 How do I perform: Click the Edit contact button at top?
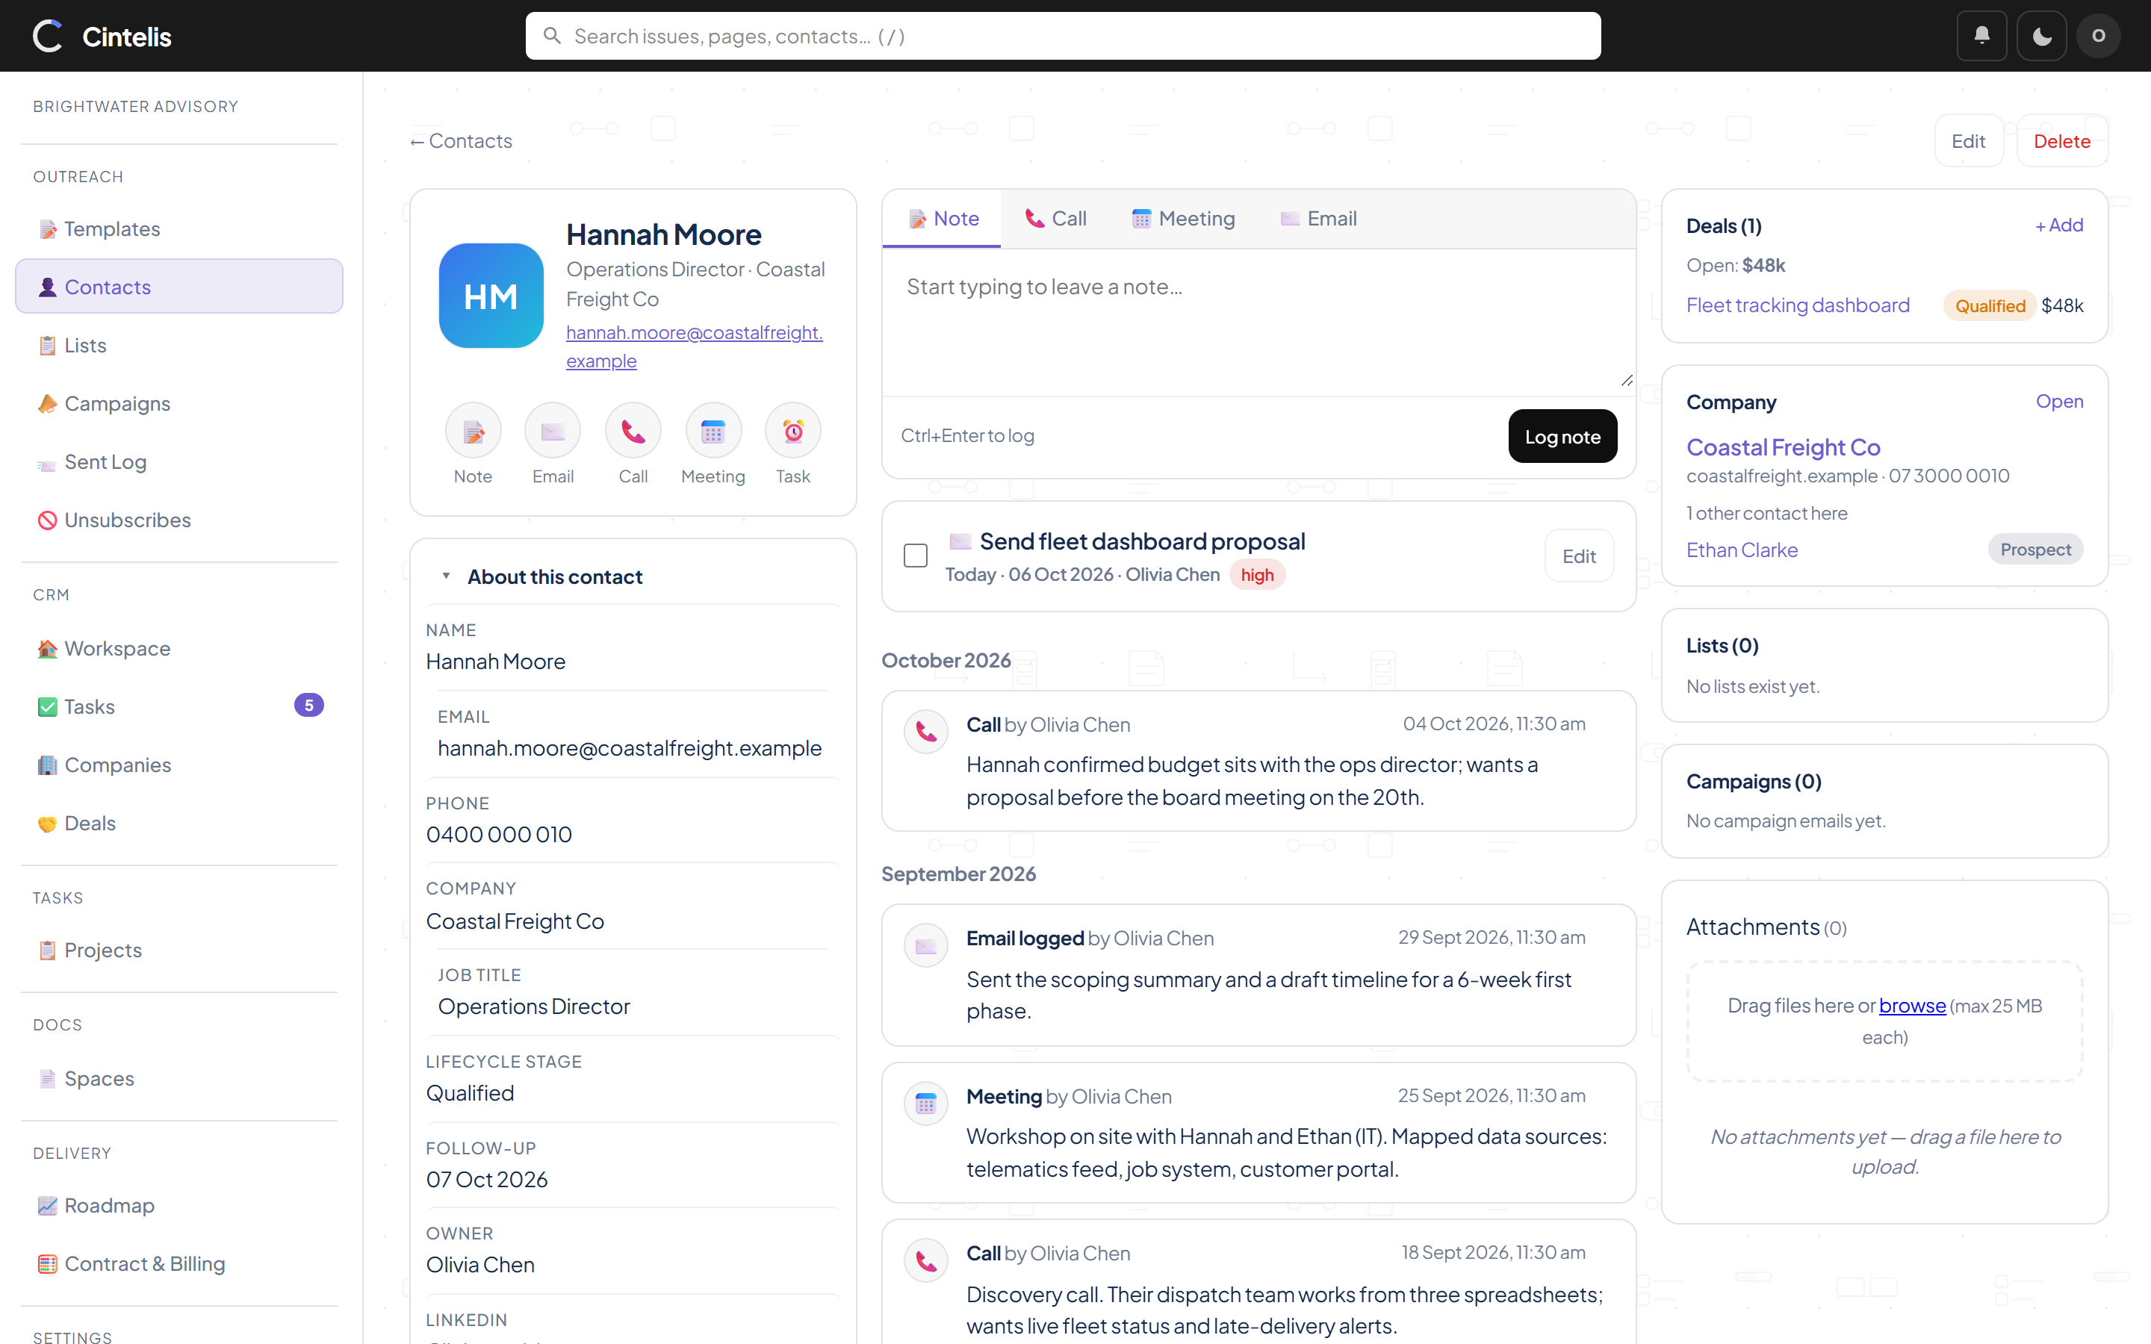pyautogui.click(x=1968, y=141)
